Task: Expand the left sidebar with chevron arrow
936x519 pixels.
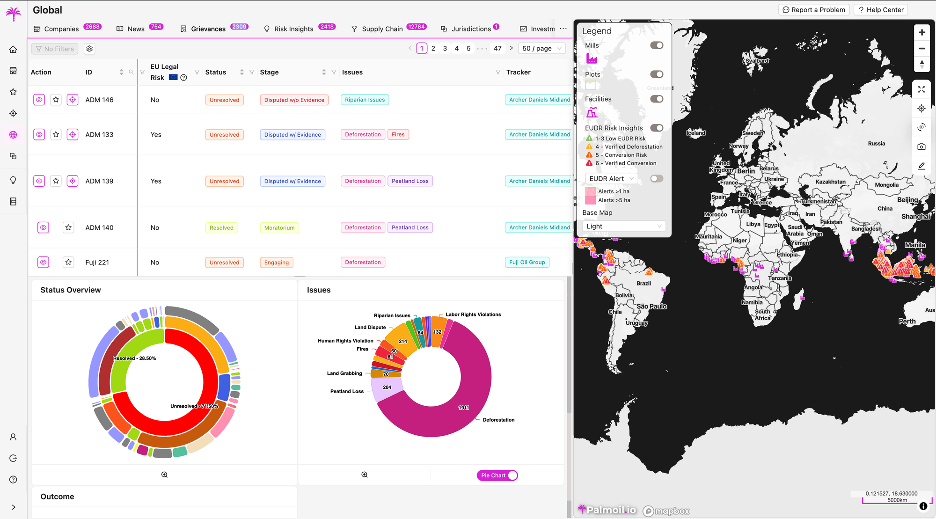Action: click(x=13, y=507)
